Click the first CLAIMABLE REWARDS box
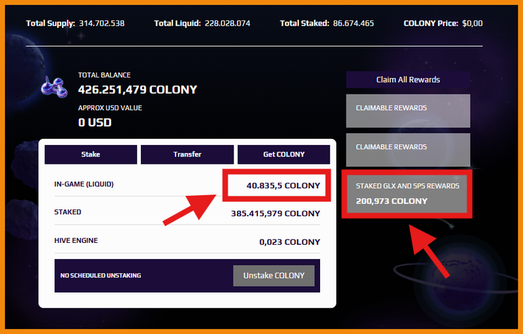Image resolution: width=523 pixels, height=334 pixels. [408, 111]
